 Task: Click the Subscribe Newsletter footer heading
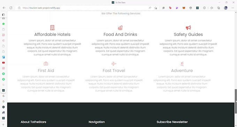tap(172, 122)
